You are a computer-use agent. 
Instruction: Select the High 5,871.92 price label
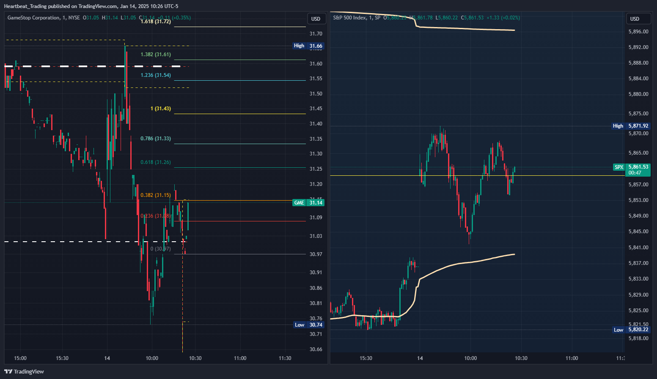point(631,126)
